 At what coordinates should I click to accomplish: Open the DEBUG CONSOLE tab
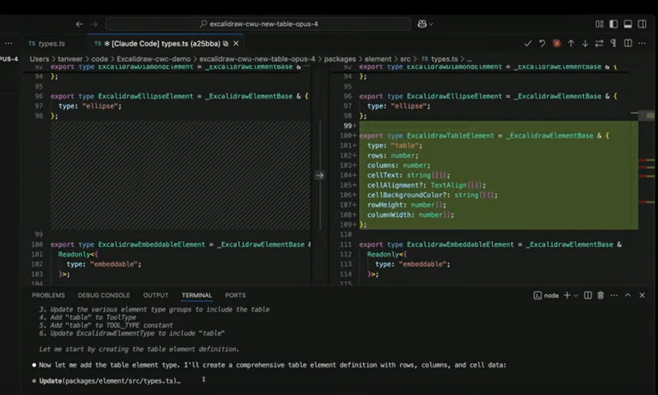tap(104, 295)
